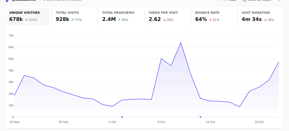
Task: Click the 28% change under Total Pageviews
Action: [x=125, y=20]
